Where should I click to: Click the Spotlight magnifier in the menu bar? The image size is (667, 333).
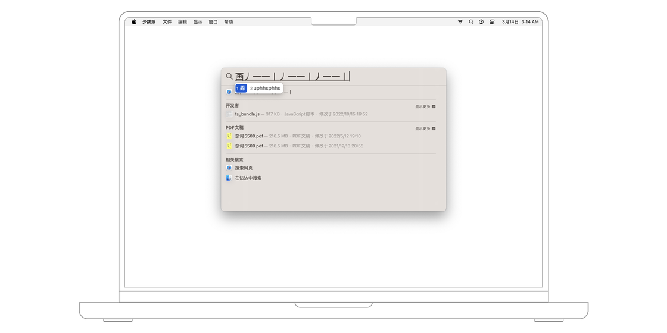click(471, 21)
